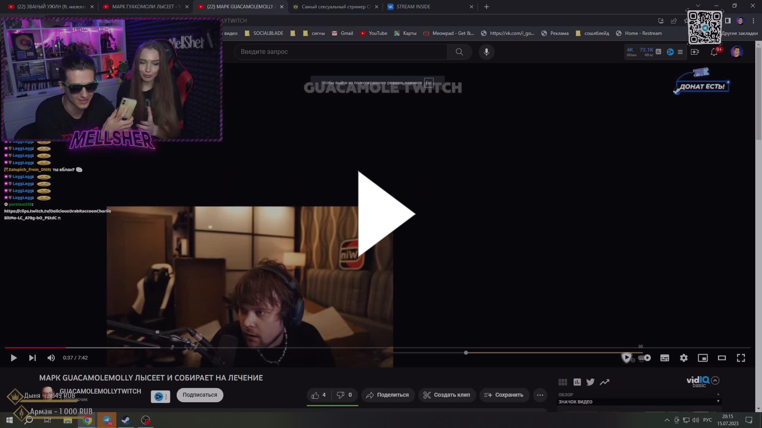Open the miniplayer via the miniplayer icon

click(x=703, y=358)
